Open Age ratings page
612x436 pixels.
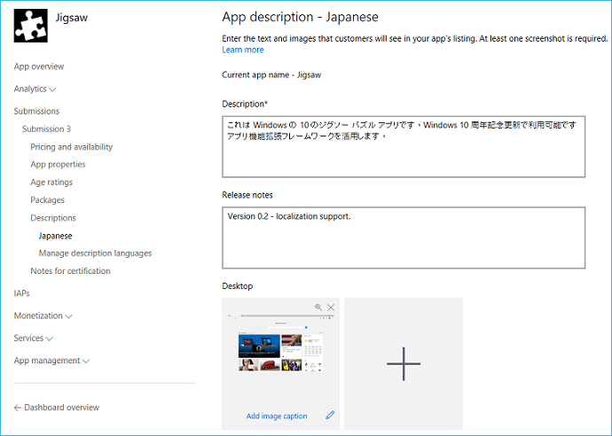point(51,183)
